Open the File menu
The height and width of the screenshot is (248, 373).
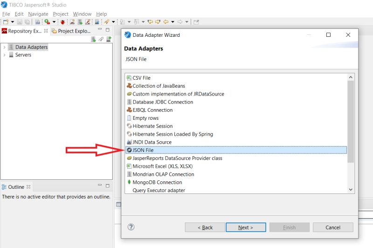[x=6, y=14]
